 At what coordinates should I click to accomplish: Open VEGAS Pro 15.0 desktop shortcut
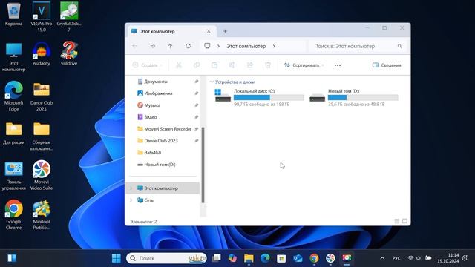[42, 16]
